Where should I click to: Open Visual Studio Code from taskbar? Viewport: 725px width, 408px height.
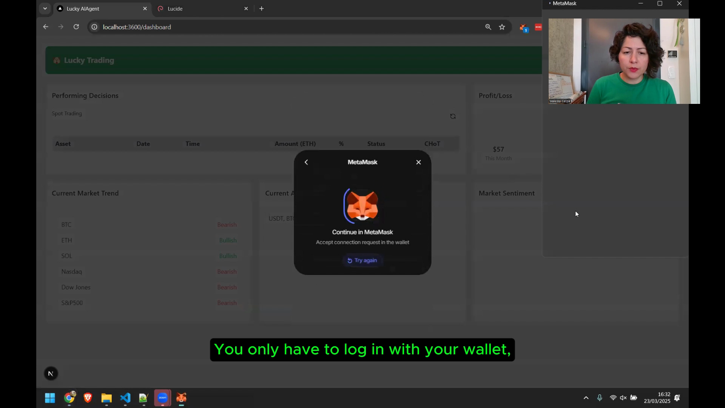(x=125, y=398)
